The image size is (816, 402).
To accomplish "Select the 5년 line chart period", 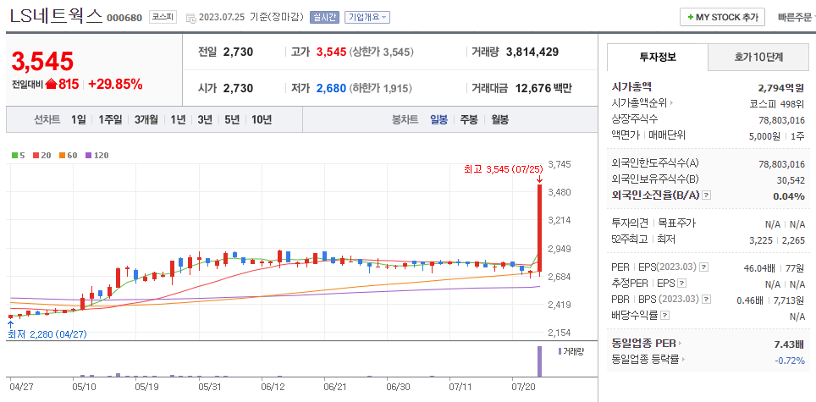I will click(232, 119).
